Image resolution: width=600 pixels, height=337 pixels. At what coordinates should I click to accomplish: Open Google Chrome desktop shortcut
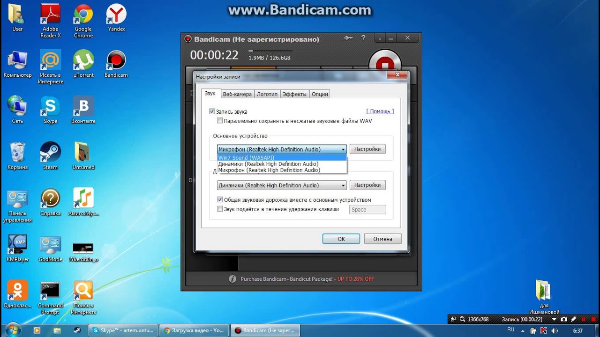(x=83, y=21)
